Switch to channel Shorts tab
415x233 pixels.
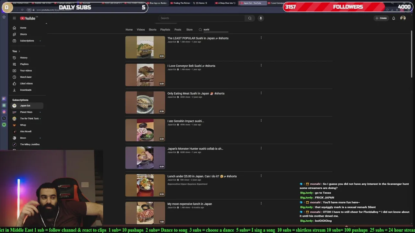(152, 29)
